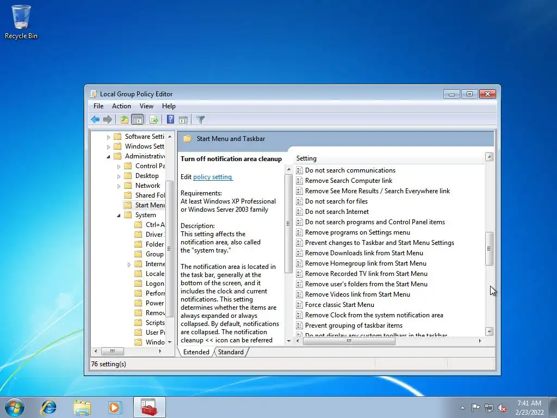Launch Internet Explorer from taskbar
557x418 pixels.
point(48,407)
